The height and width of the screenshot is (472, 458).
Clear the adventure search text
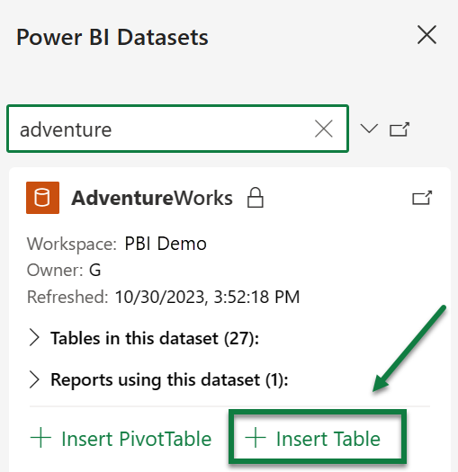pos(324,129)
